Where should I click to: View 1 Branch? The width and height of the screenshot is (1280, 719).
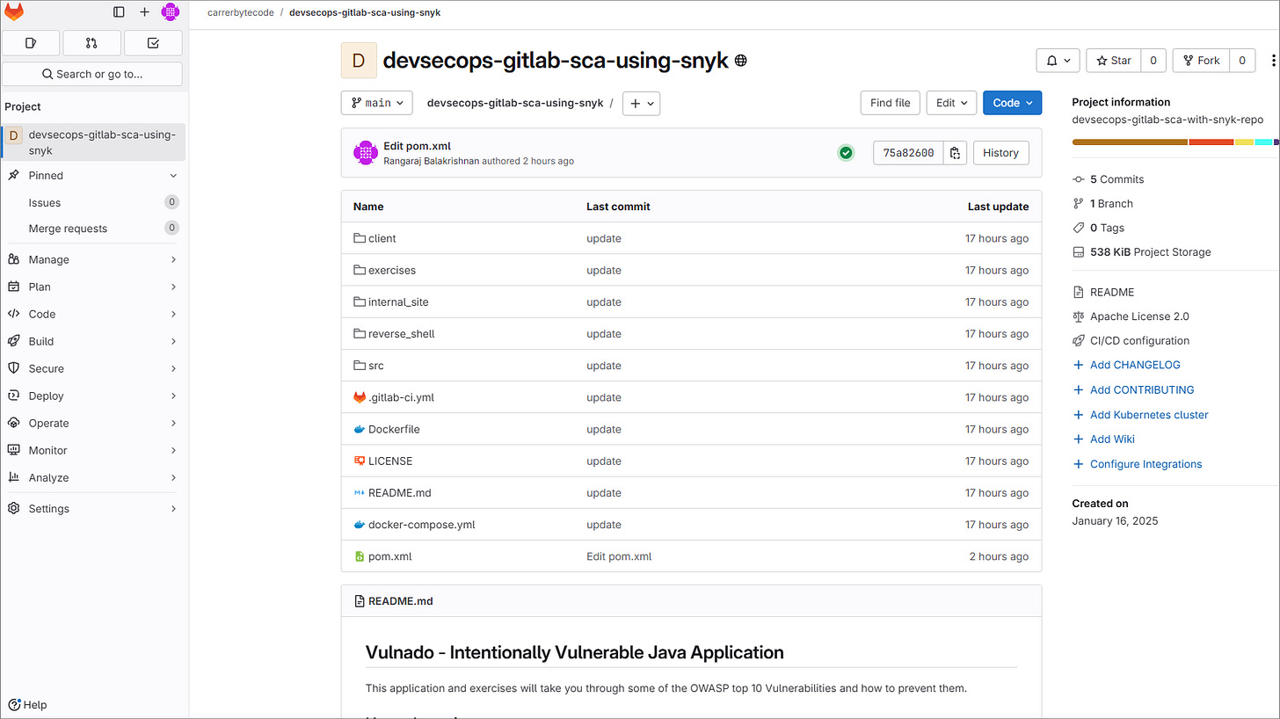tap(1112, 203)
